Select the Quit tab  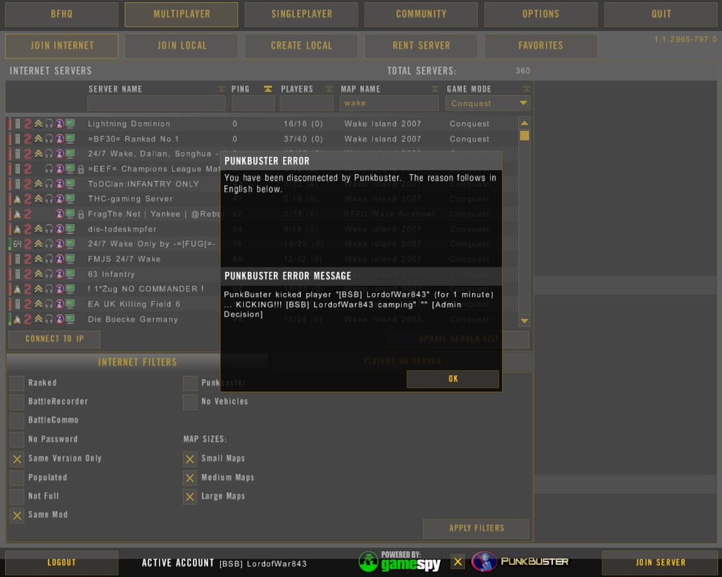point(661,14)
